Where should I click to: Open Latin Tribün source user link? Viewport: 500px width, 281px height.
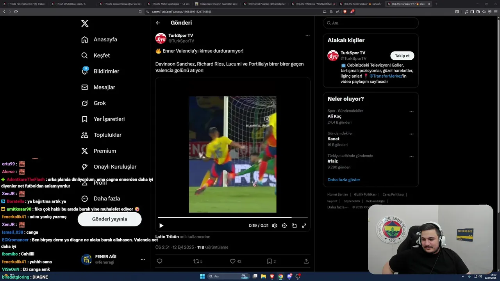[167, 237]
